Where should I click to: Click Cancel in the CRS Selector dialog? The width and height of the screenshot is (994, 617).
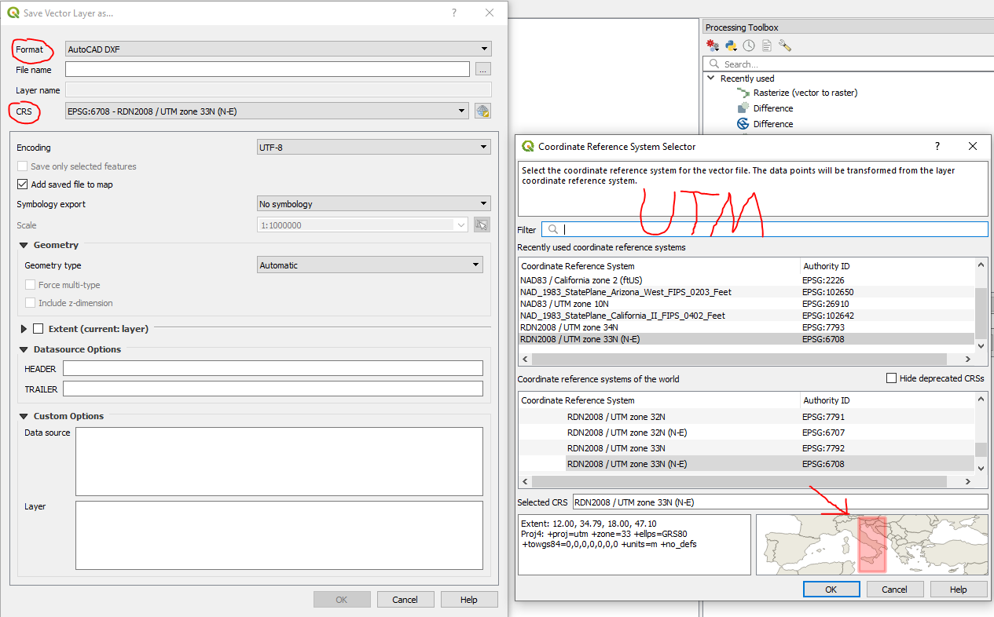(x=894, y=590)
